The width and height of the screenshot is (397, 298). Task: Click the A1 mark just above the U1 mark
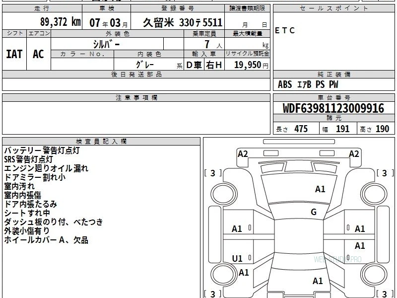[x=237, y=229]
